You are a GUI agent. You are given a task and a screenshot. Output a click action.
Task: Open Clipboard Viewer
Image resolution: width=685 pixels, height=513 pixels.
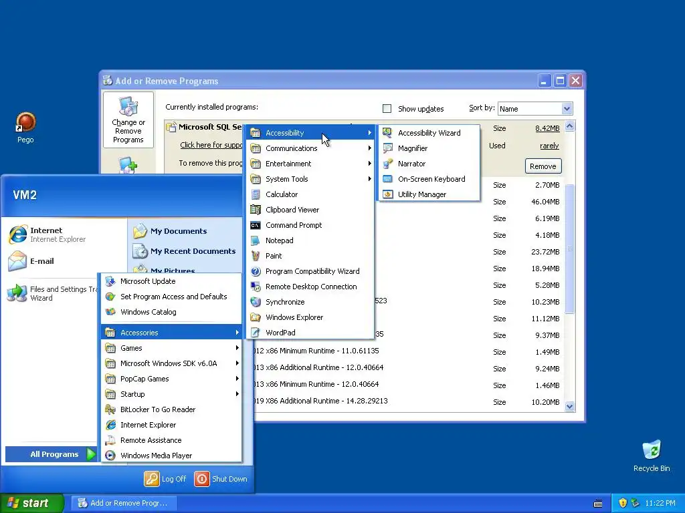click(x=310, y=209)
